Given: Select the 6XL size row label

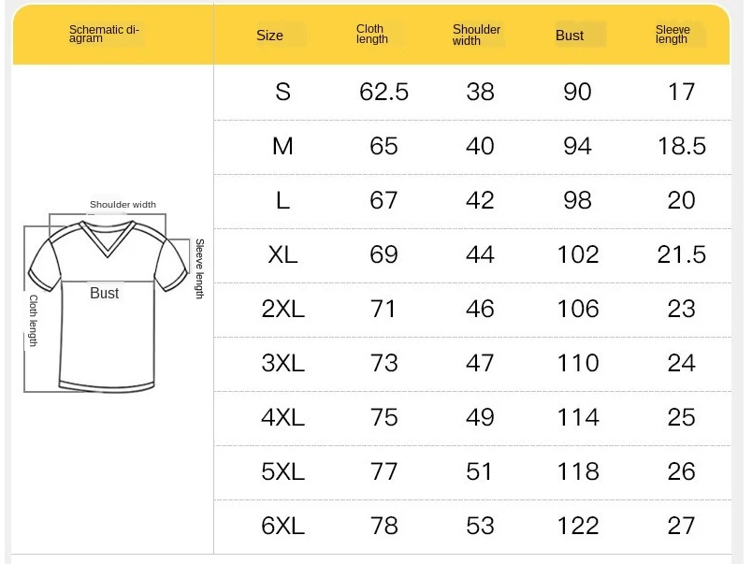Looking at the screenshot, I should coord(282,526).
